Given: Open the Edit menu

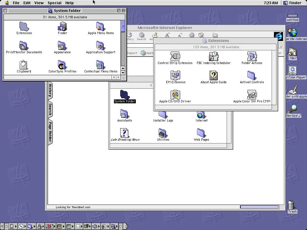Looking at the screenshot, I should 27,3.
